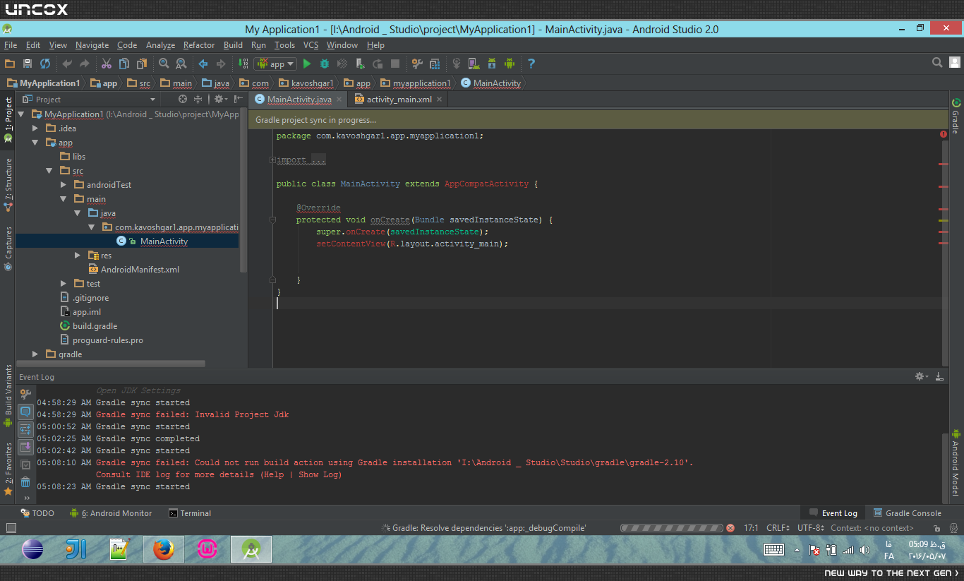
Task: Select build.gradle in the project tree
Action: pyautogui.click(x=95, y=326)
